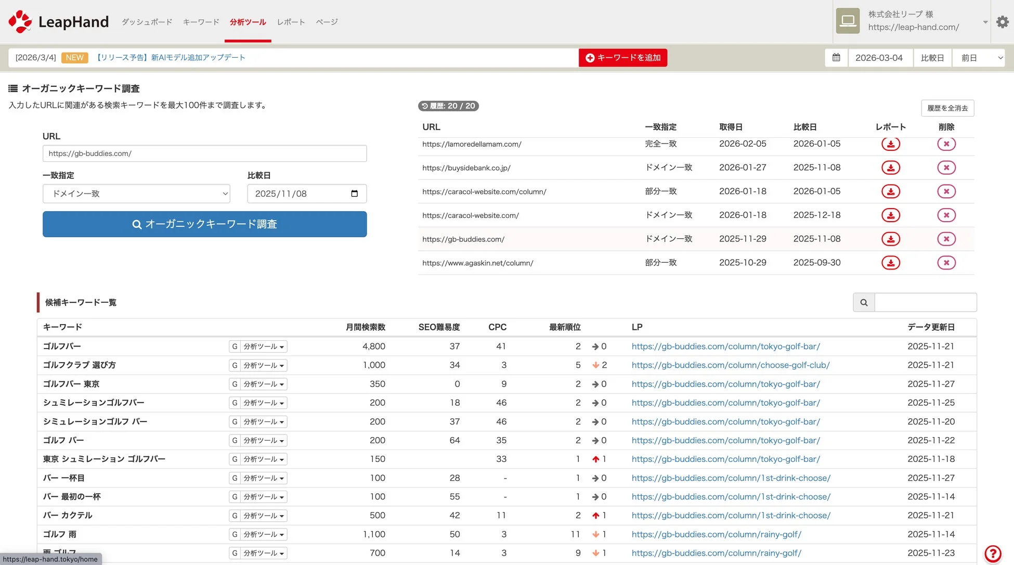Click inside the URL input field
This screenshot has width=1014, height=565.
tap(204, 153)
